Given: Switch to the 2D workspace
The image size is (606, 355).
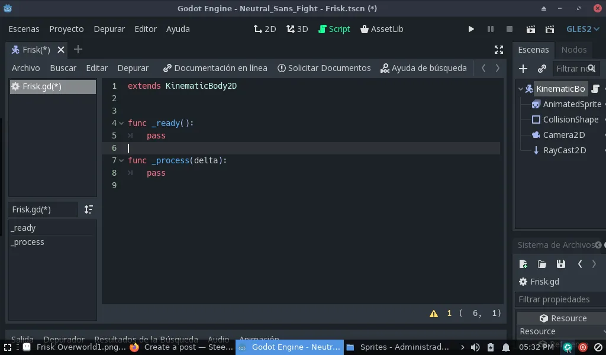Looking at the screenshot, I should 265,29.
